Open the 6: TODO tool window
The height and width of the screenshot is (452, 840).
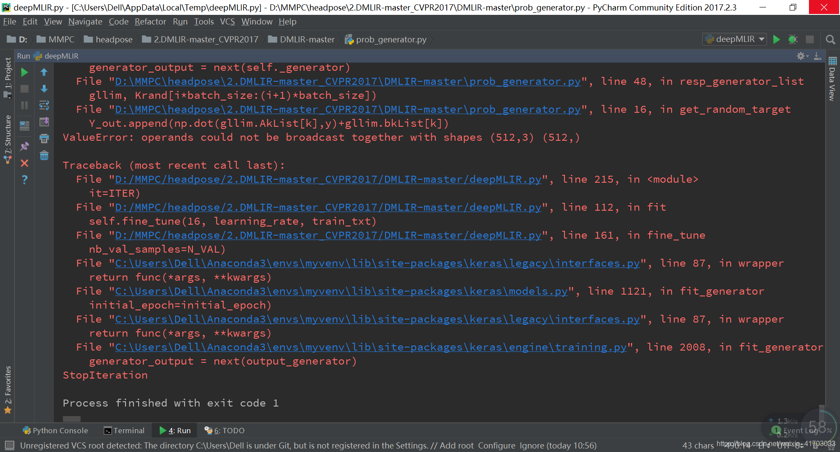(224, 431)
